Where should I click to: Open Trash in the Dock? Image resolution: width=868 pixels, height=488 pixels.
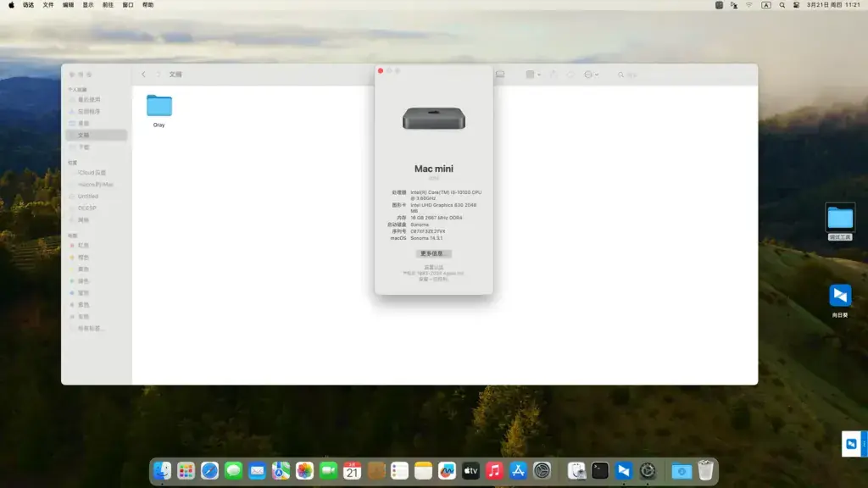(705, 471)
